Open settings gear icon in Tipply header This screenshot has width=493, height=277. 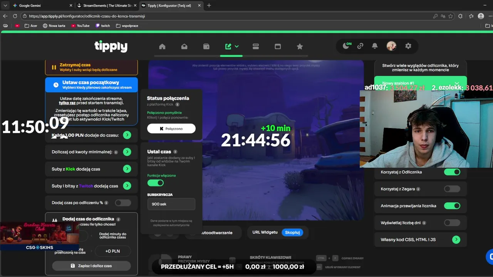tap(408, 46)
